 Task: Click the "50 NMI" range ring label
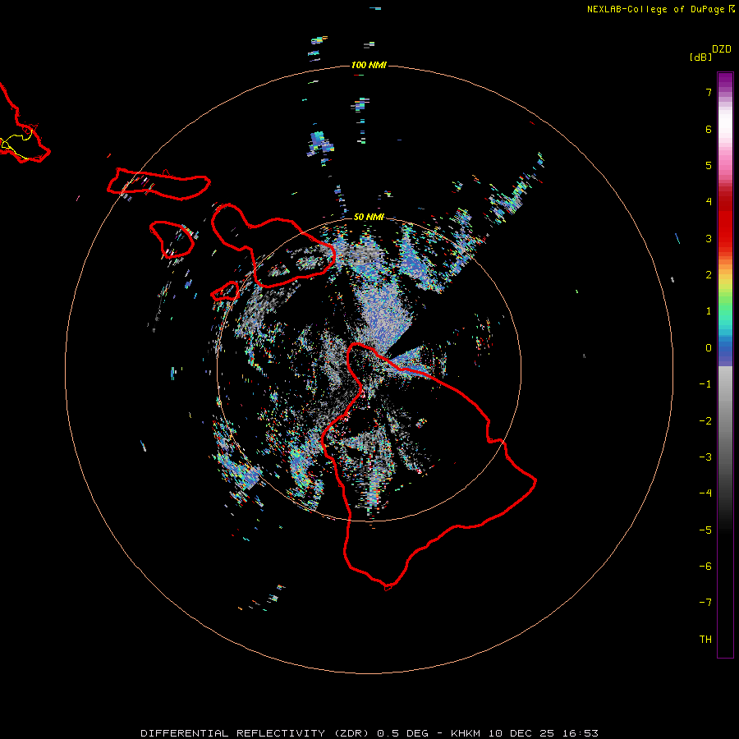coord(369,217)
